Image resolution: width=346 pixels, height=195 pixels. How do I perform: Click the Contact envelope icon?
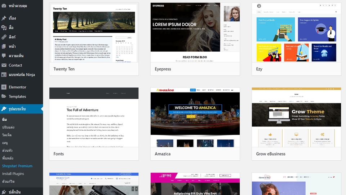point(4,65)
